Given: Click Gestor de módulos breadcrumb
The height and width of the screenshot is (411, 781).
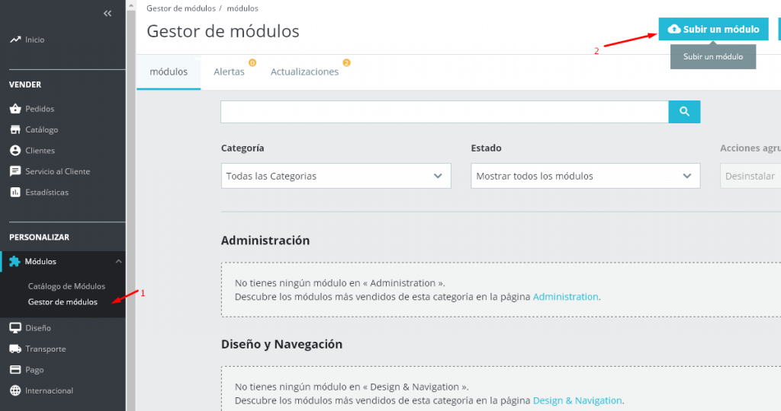Looking at the screenshot, I should coord(181,8).
